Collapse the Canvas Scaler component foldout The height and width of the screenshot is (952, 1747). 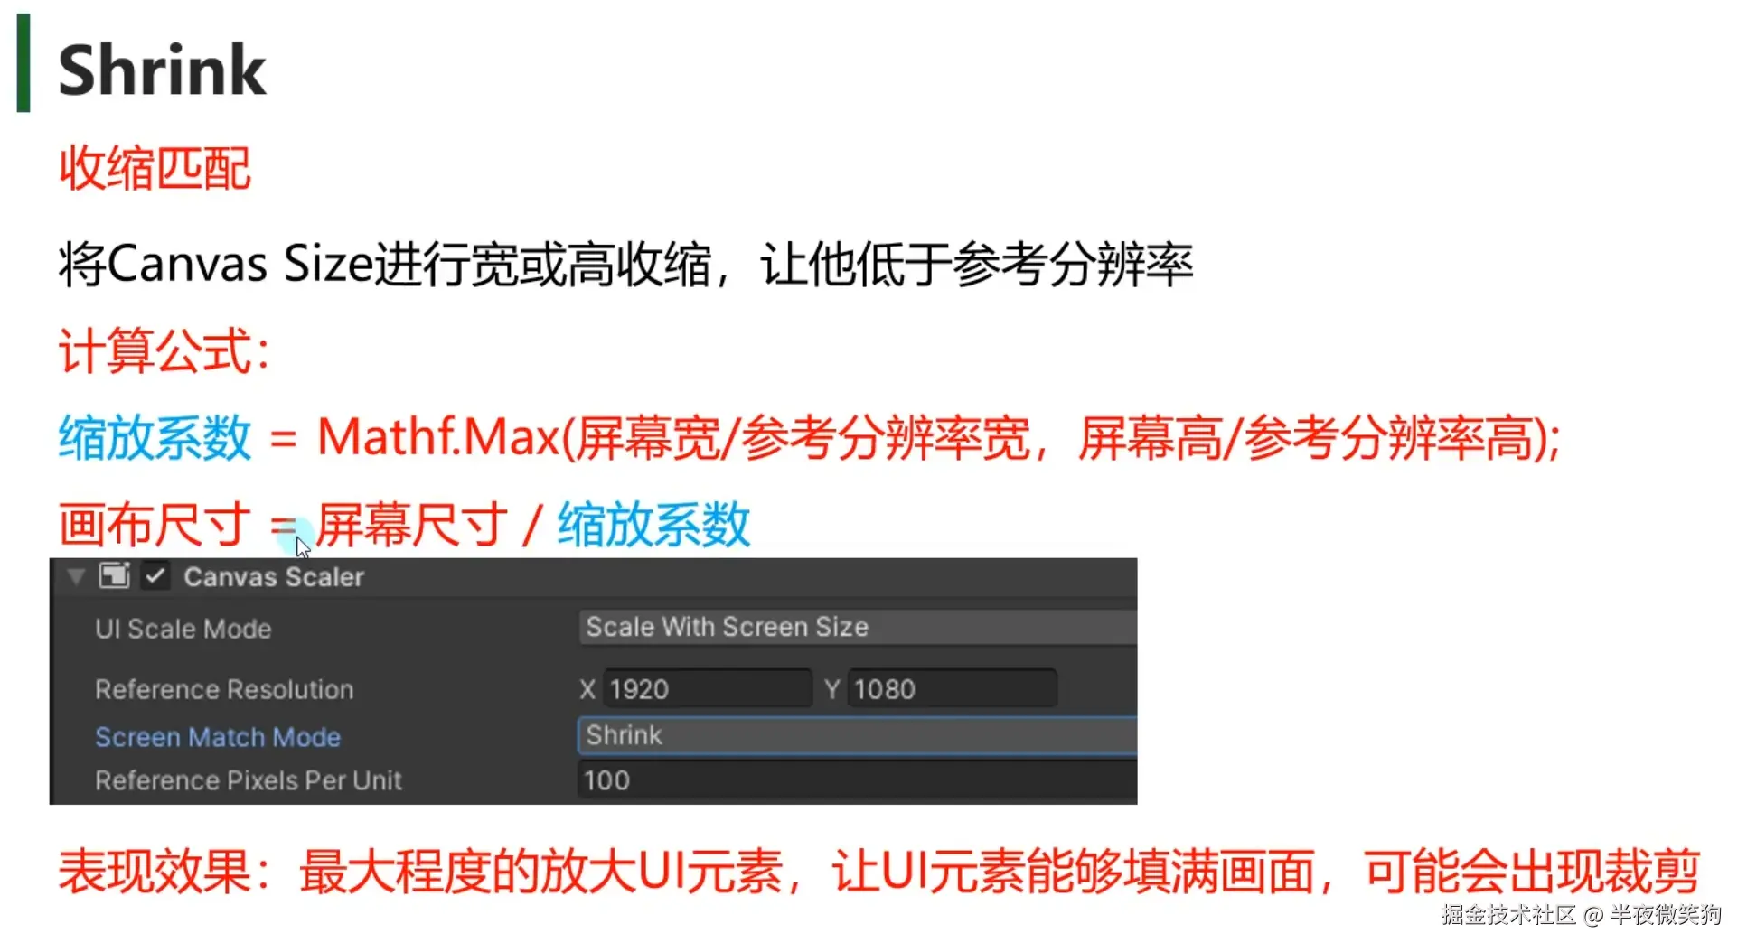(x=76, y=576)
